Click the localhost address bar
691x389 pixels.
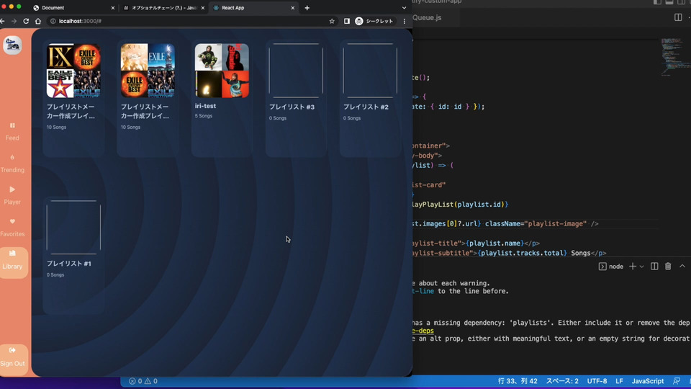point(187,22)
